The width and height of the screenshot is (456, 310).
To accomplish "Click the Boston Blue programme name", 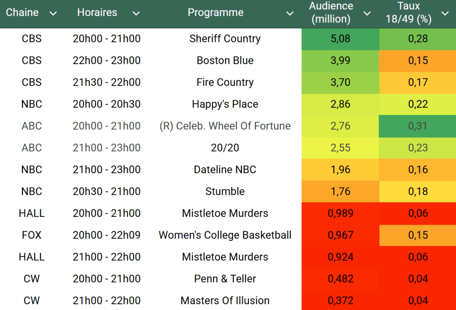I will [225, 61].
